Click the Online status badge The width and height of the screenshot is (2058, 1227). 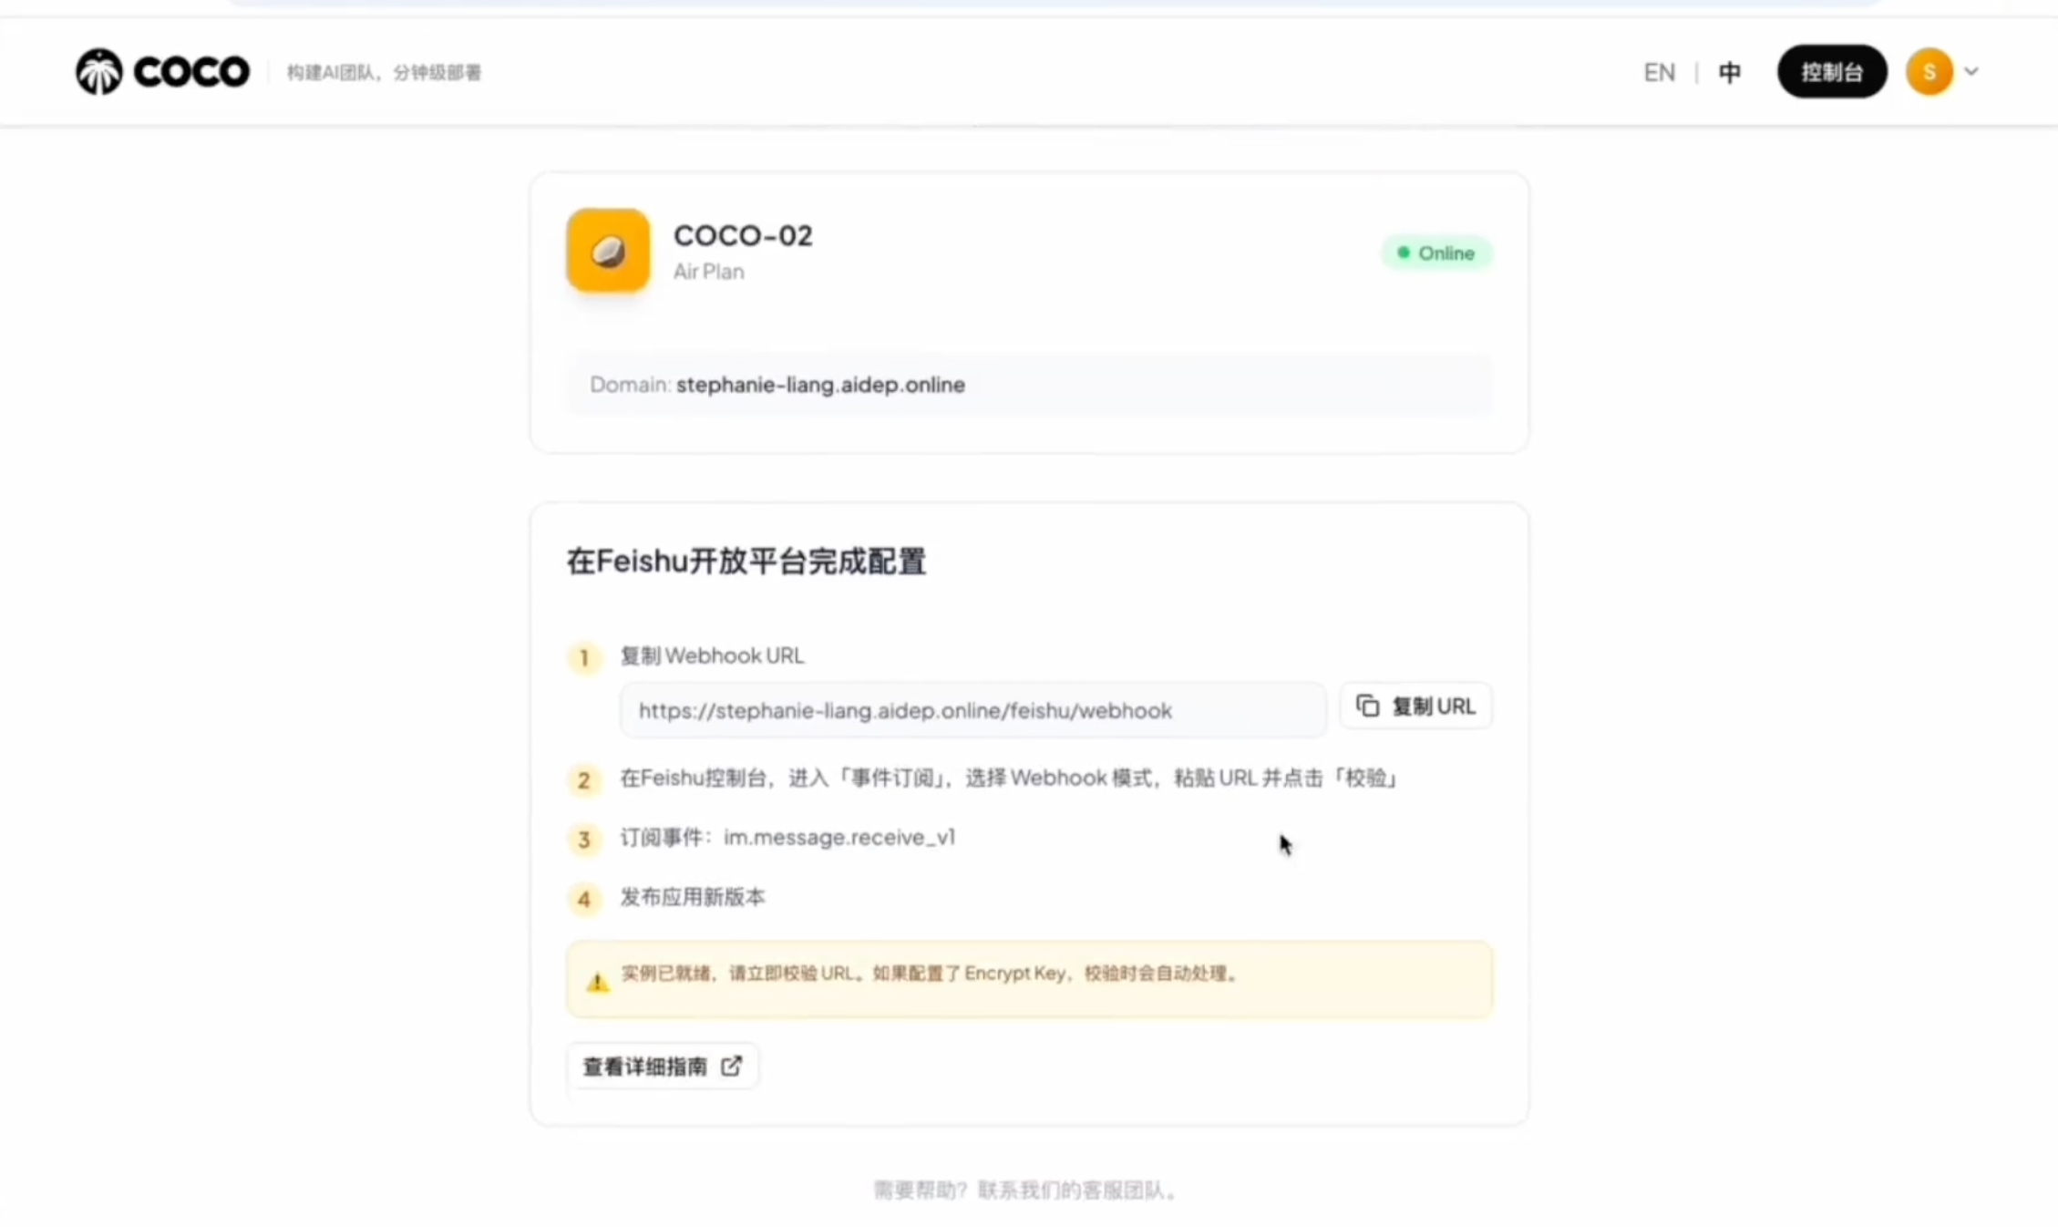[1437, 253]
